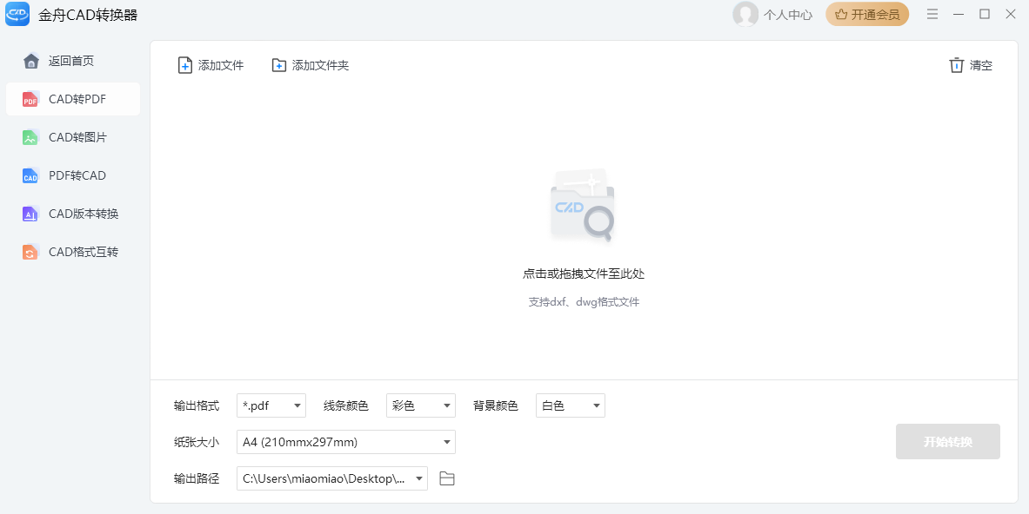Go back via 返回首页 sidebar item

click(73, 61)
